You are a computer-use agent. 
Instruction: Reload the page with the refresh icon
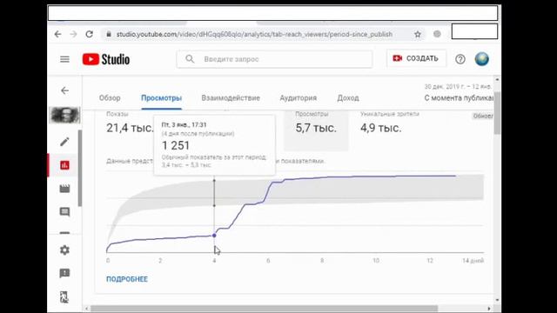click(89, 34)
